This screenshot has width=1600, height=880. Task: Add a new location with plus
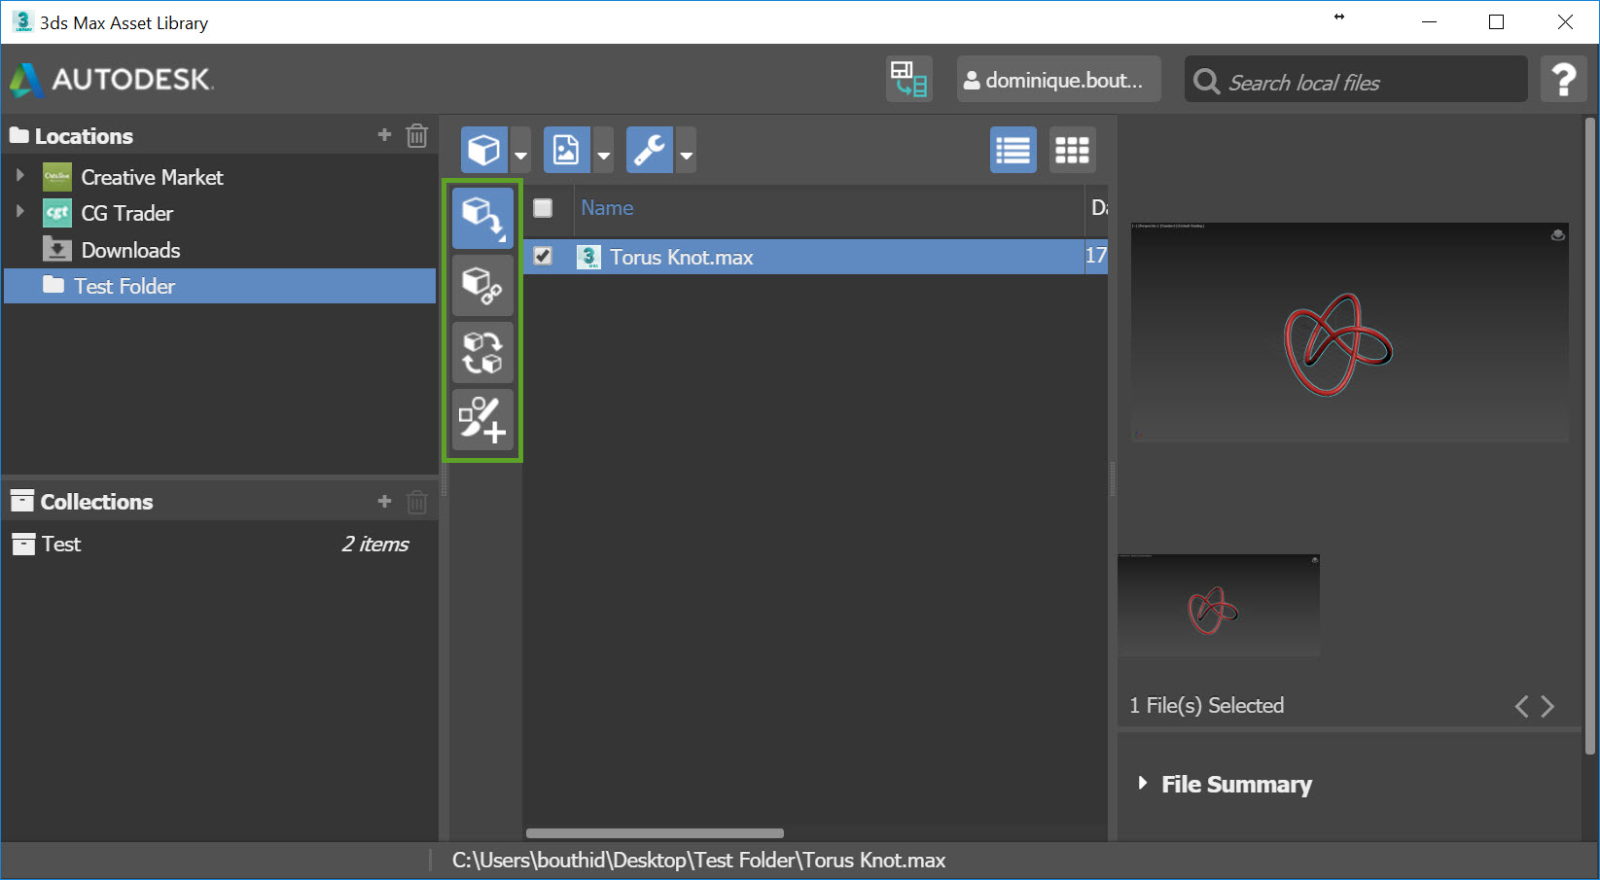[x=384, y=135]
